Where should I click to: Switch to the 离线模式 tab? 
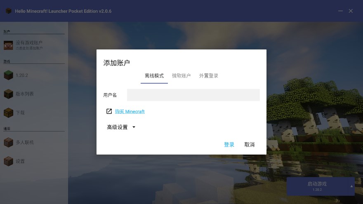(154, 76)
